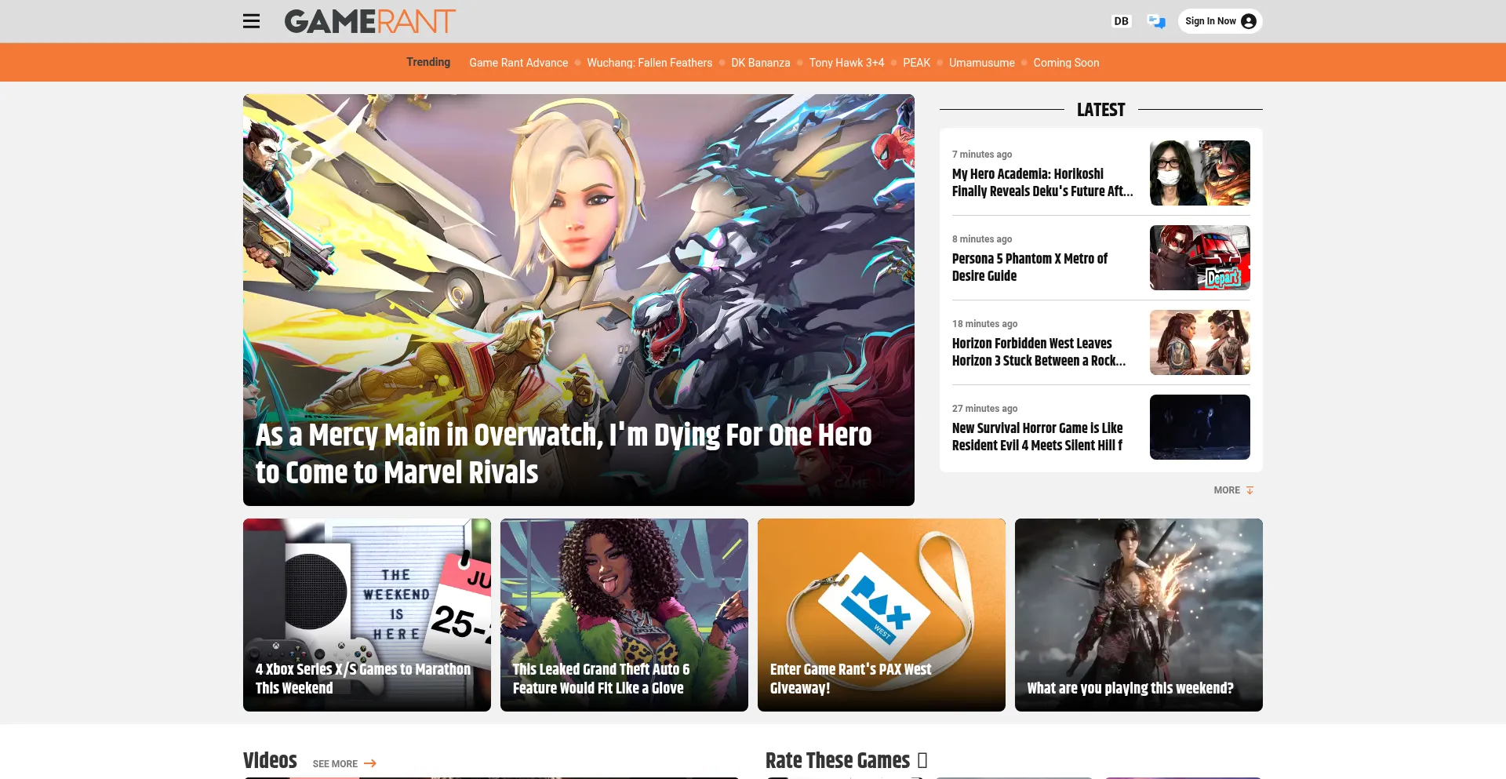The height and width of the screenshot is (779, 1506).
Task: Click the '27 minutes ago' timestamp
Action: pos(985,409)
